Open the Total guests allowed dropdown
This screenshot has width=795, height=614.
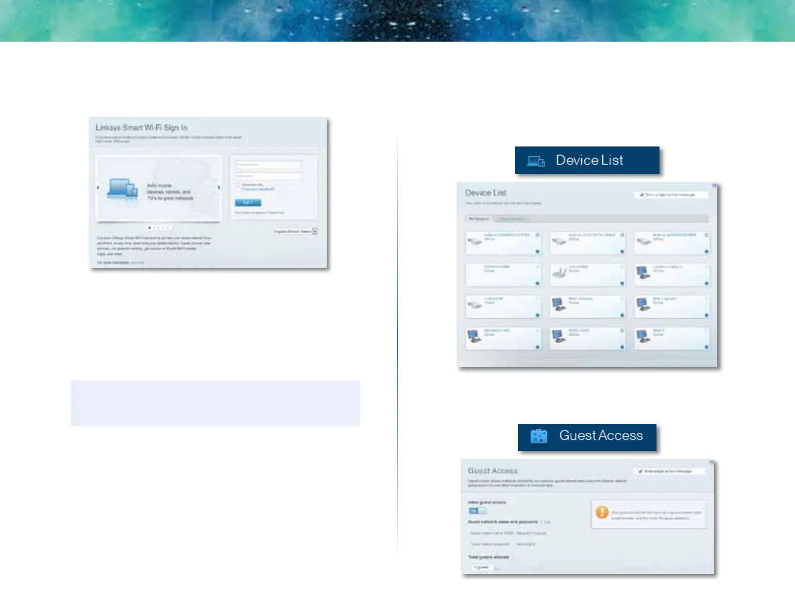point(486,567)
